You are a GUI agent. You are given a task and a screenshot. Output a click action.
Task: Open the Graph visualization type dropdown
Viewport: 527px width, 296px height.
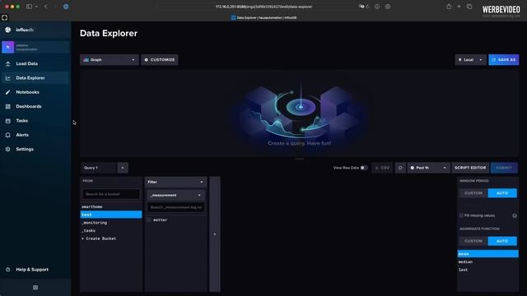click(110, 60)
